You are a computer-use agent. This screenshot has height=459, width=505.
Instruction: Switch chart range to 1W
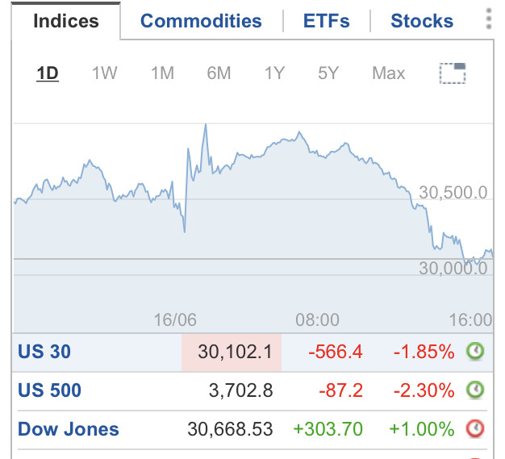click(104, 73)
